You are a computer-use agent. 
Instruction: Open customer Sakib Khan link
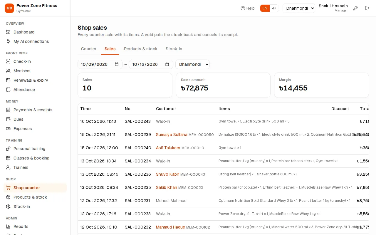point(167,187)
